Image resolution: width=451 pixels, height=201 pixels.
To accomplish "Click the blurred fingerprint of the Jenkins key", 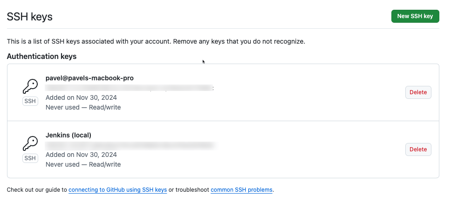I will (131, 145).
